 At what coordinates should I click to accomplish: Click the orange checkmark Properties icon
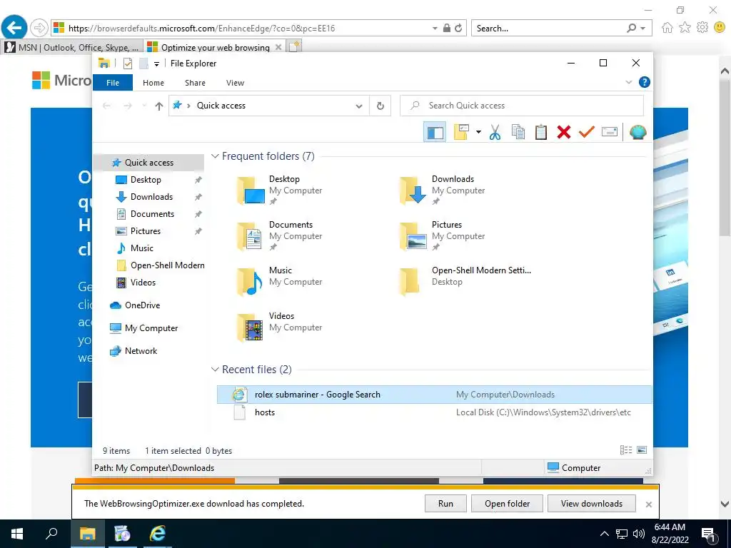point(587,132)
